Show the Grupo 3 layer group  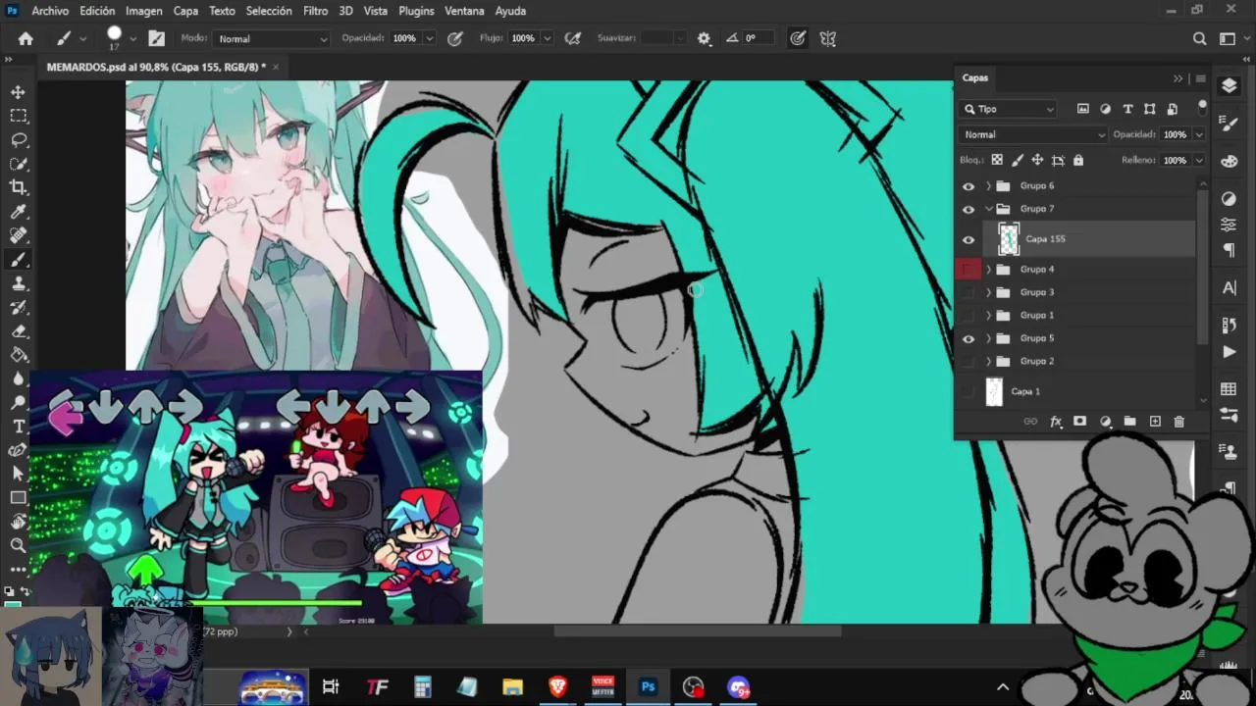coord(968,292)
